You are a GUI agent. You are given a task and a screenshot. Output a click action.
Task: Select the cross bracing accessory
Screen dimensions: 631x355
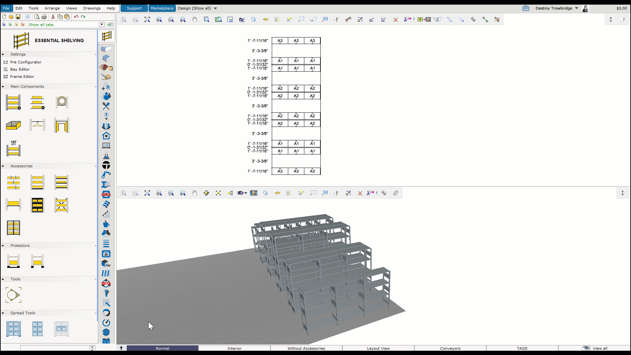(61, 205)
